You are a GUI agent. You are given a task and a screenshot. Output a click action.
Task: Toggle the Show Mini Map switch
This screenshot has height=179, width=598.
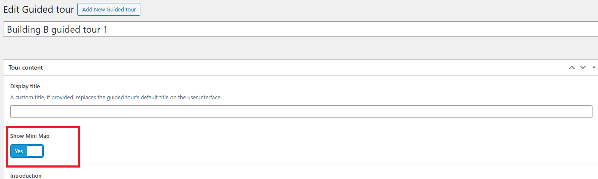point(27,151)
